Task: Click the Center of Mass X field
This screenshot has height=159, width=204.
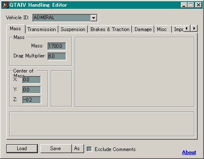Action: [x=32, y=80]
